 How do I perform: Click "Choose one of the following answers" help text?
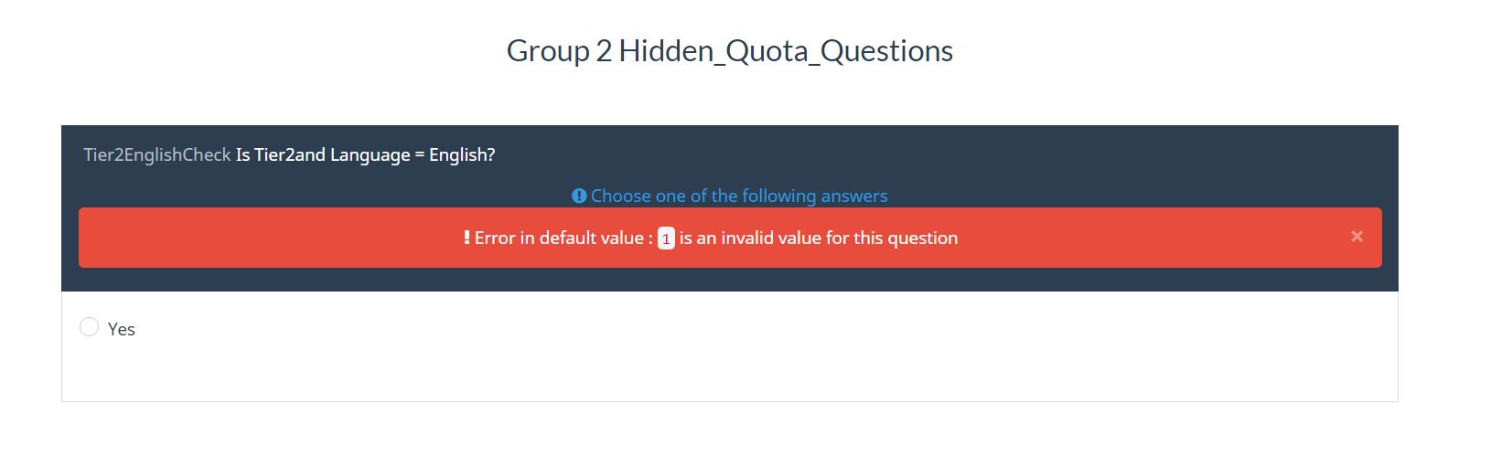[x=738, y=196]
